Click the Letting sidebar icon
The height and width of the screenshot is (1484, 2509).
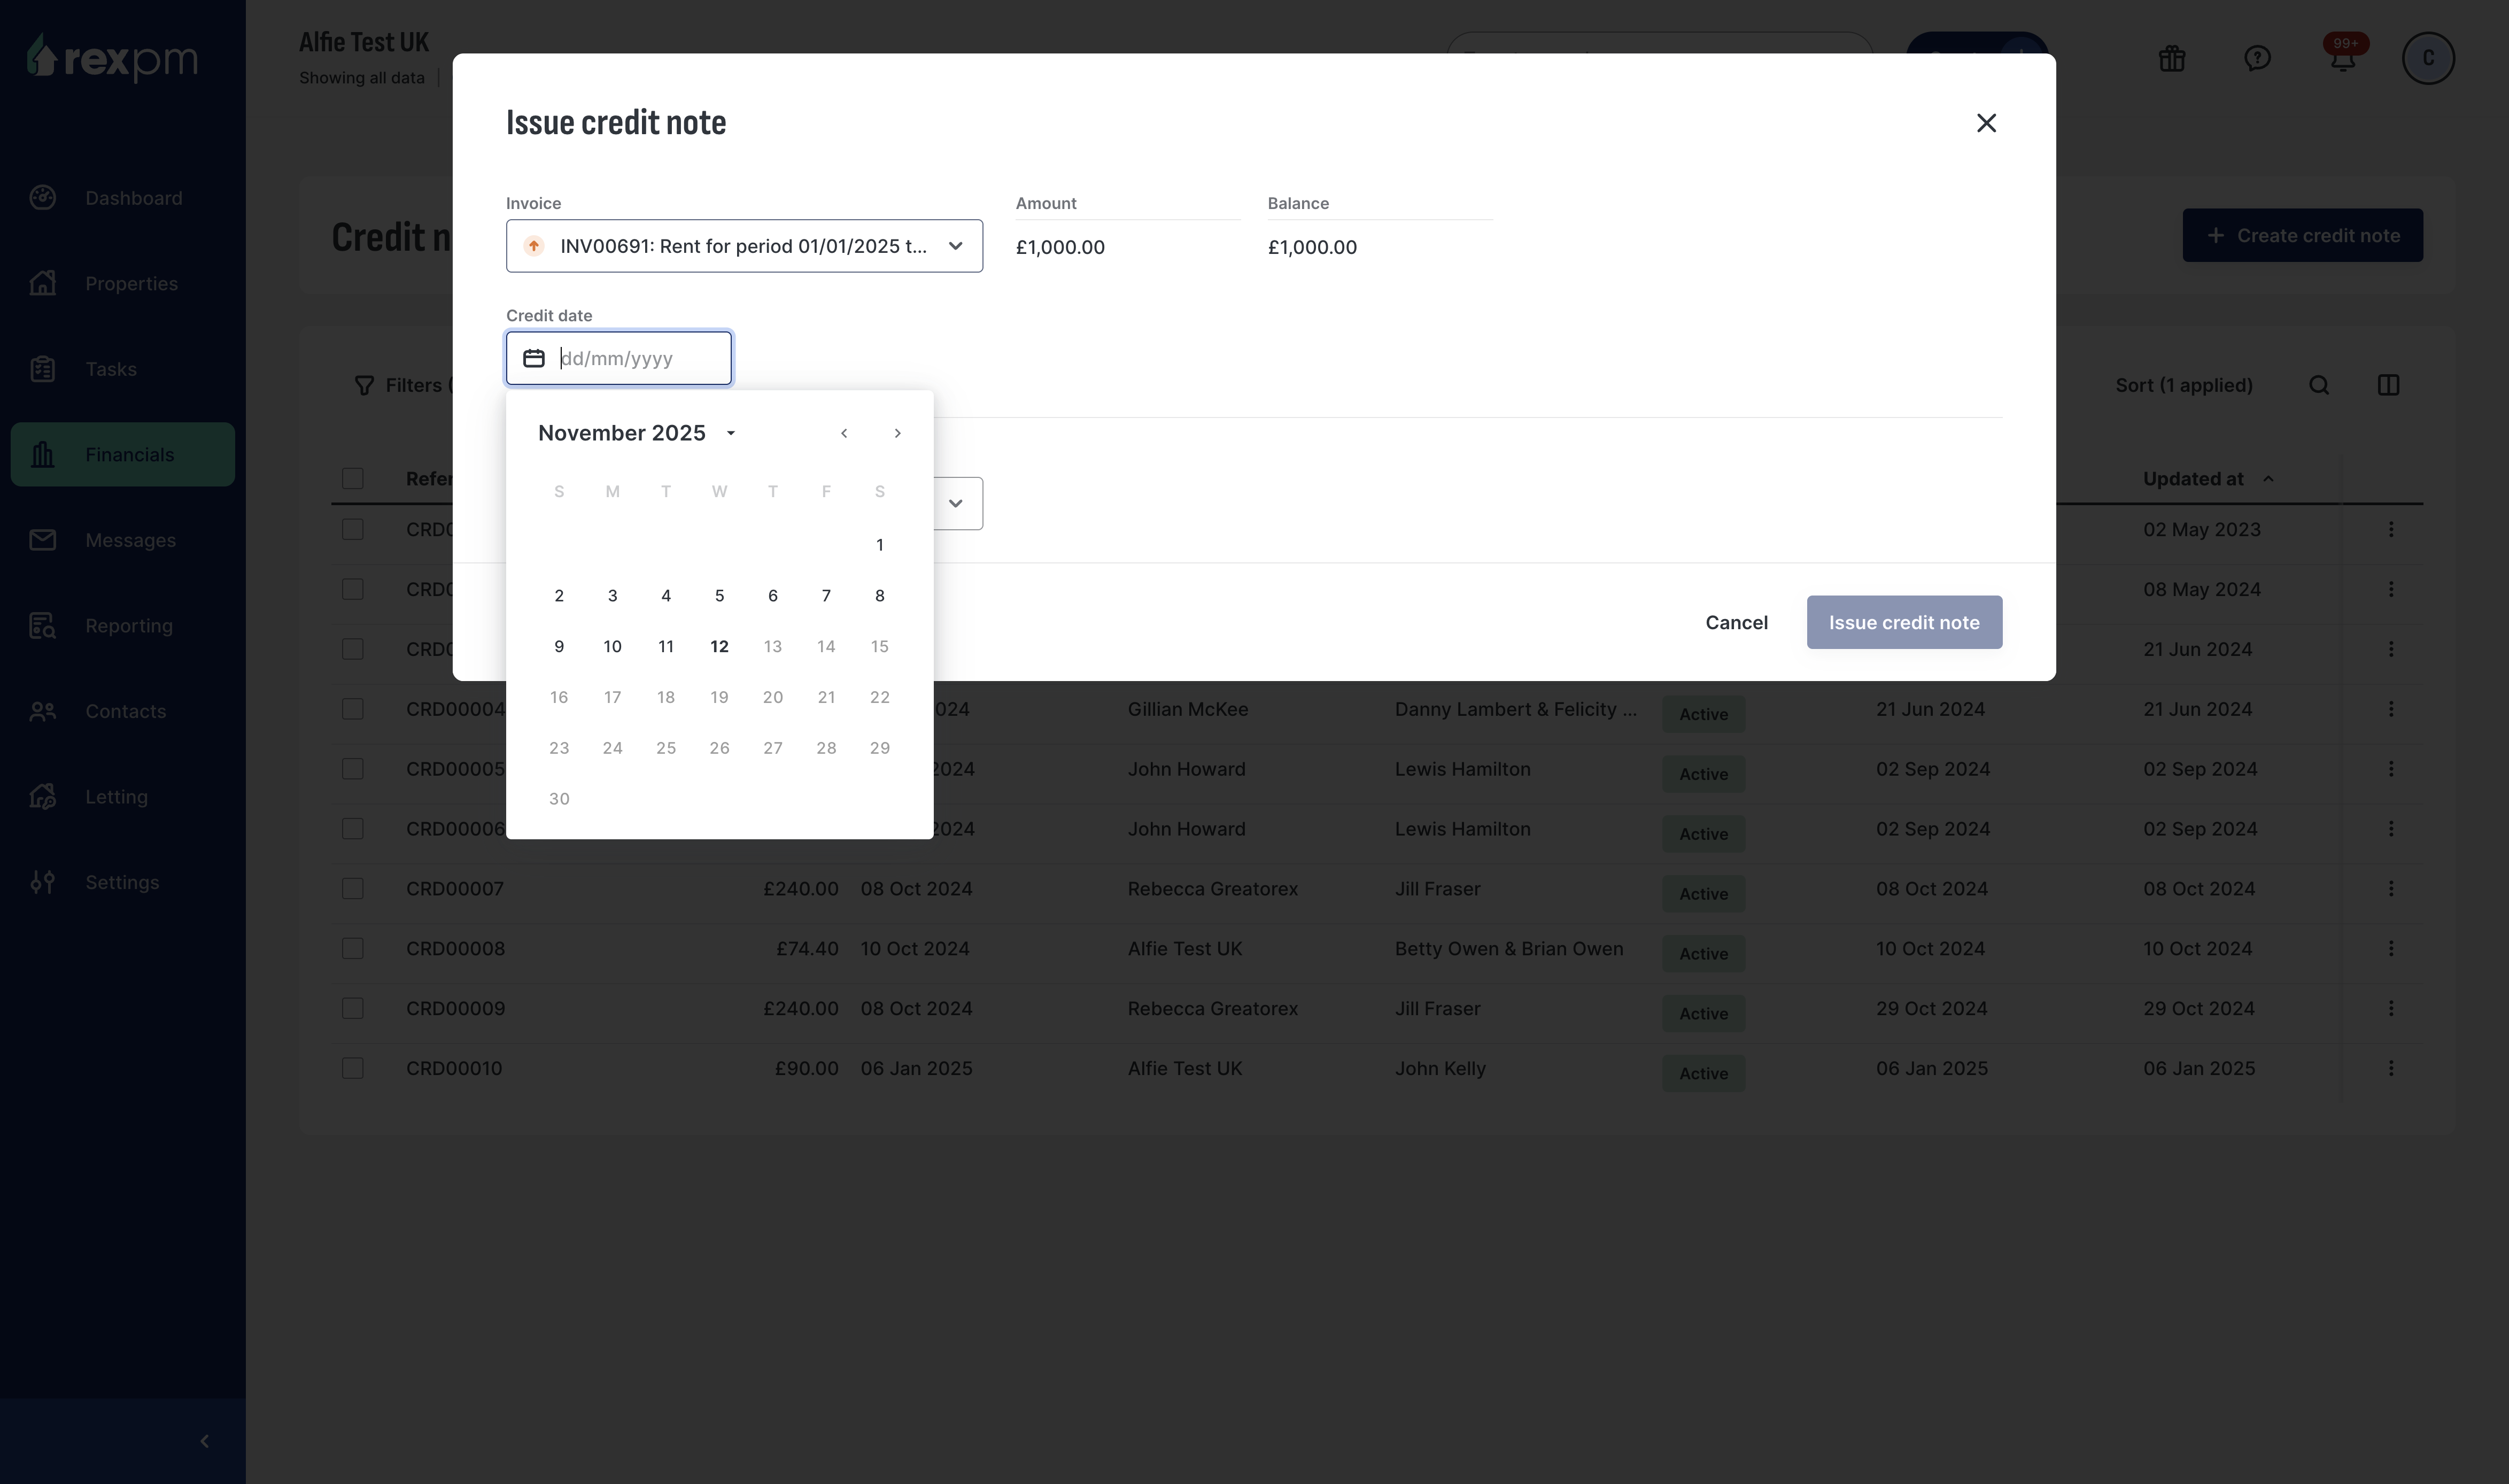42,796
